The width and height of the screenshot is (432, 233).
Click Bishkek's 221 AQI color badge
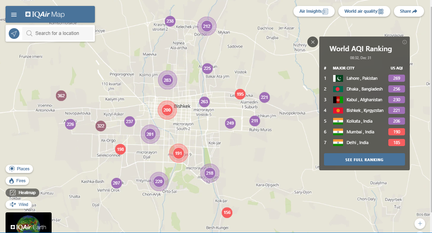coord(396,110)
